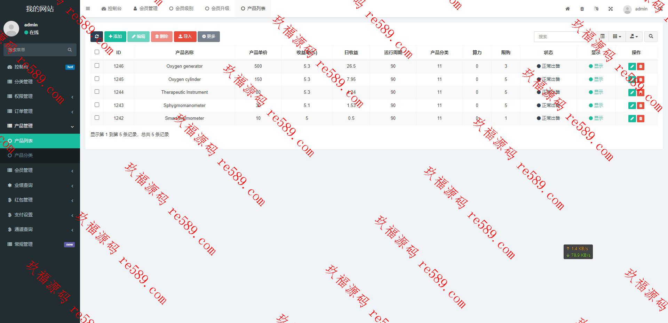668x323 pixels.
Task: Delete product 1246 with trash icon
Action: [641, 66]
